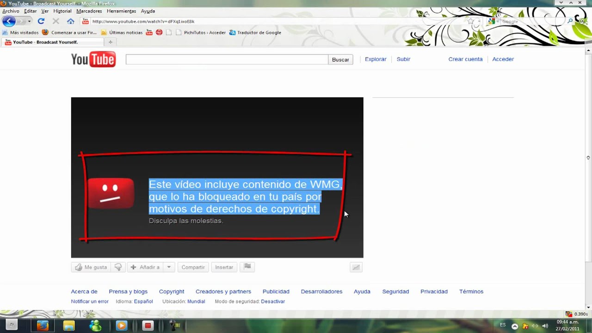Click Creadores y partners footer link

223,292
